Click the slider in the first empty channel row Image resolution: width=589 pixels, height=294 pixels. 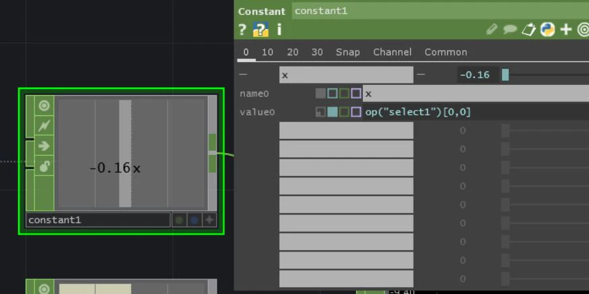pos(545,131)
